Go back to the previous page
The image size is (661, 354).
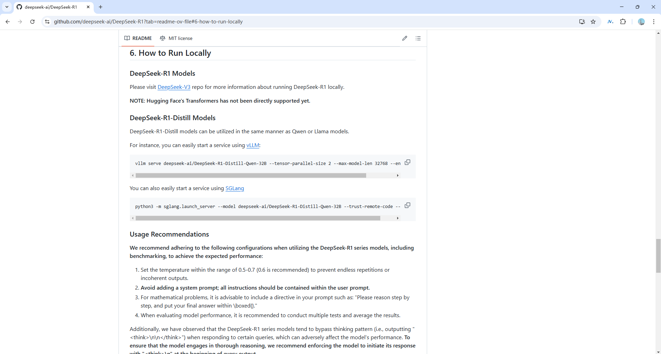pyautogui.click(x=8, y=22)
